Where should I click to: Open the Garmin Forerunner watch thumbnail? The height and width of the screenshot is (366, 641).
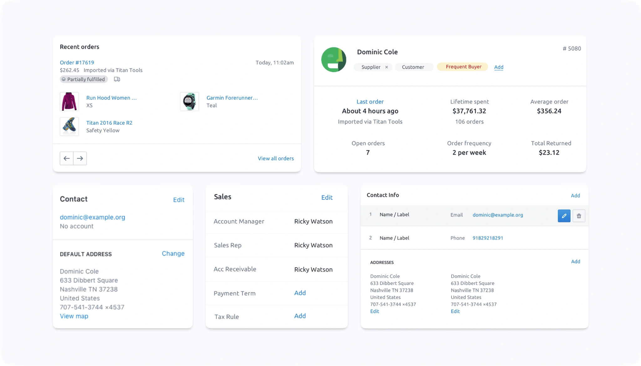coord(189,102)
